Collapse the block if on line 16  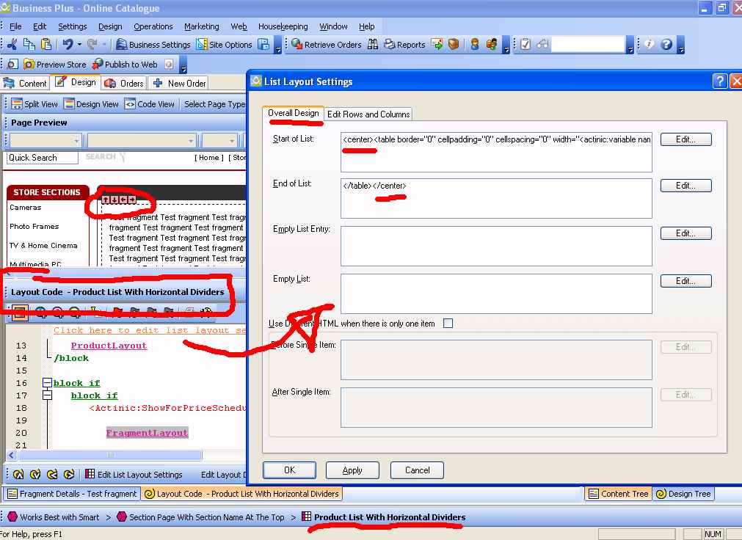tap(47, 383)
